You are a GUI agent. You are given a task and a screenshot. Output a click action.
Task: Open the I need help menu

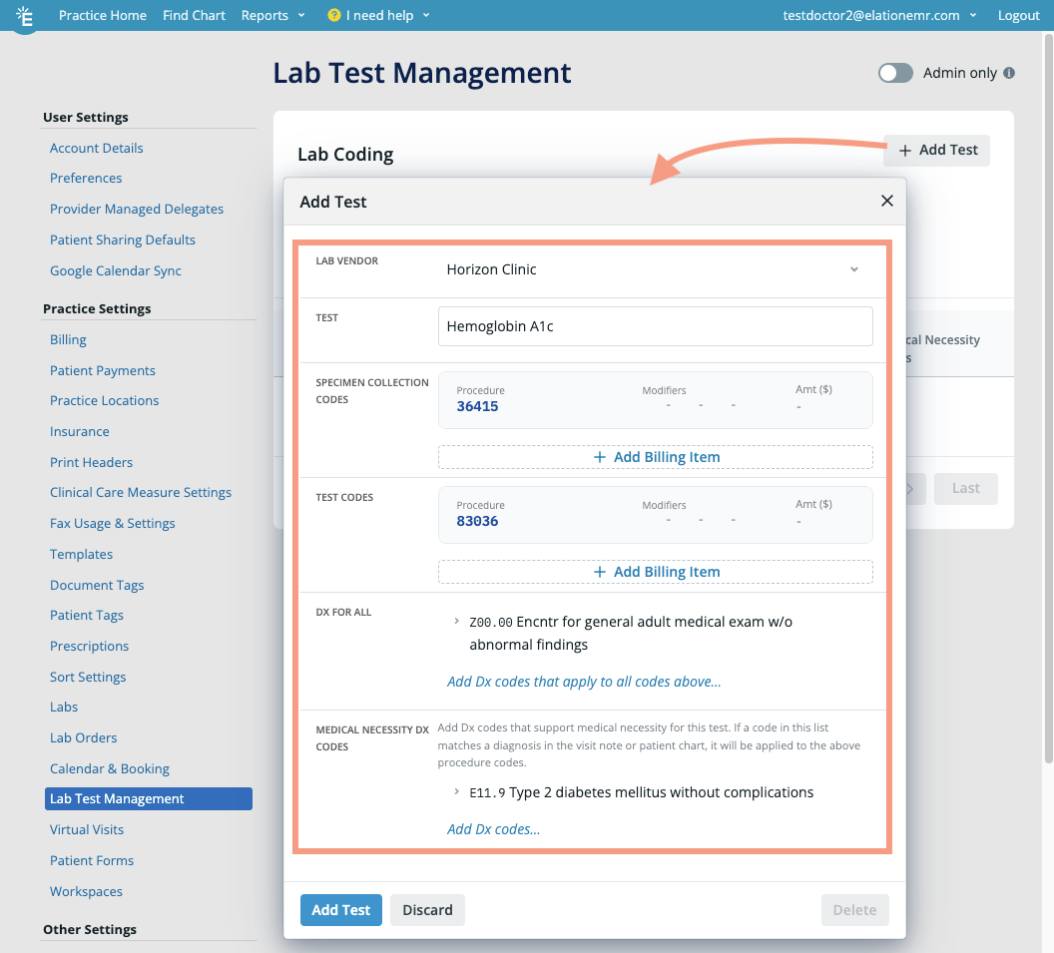point(379,15)
